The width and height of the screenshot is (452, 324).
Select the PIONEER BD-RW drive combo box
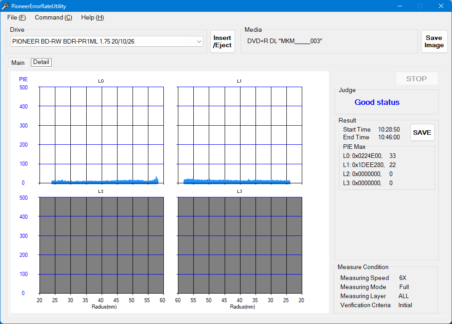point(102,41)
